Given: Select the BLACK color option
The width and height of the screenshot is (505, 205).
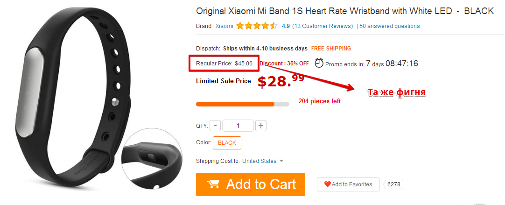Looking at the screenshot, I should (227, 143).
